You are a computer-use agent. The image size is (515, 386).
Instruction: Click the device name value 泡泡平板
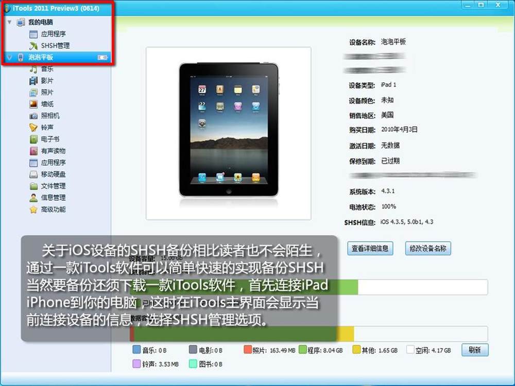click(393, 42)
